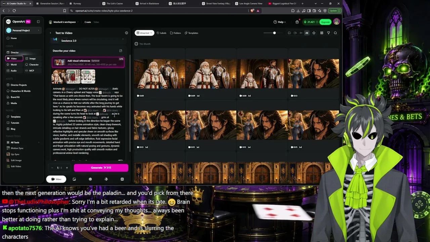Open the Labels view
The width and height of the screenshot is (430, 242).
click(161, 33)
